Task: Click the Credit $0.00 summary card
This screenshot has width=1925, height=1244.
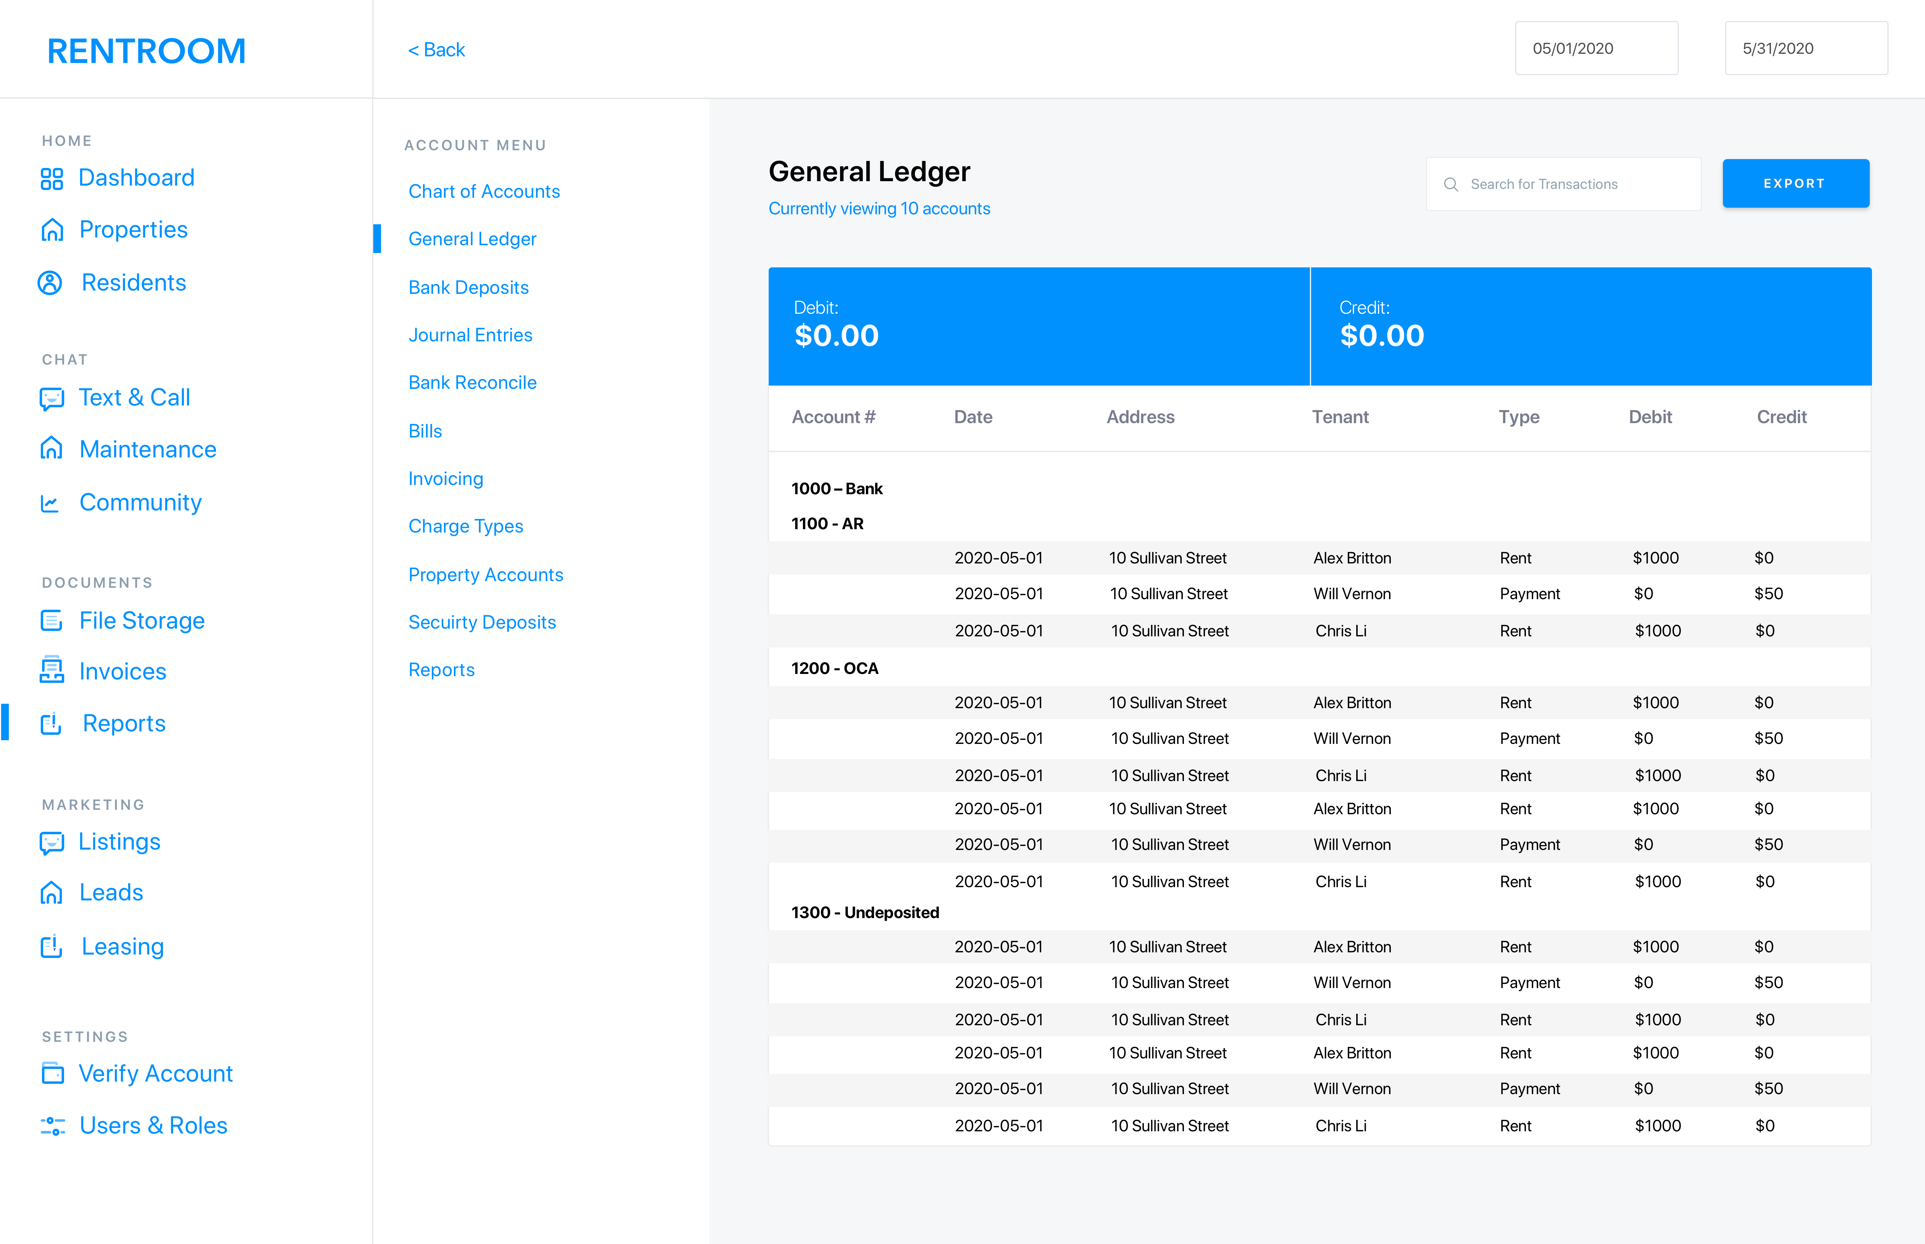Action: 1591,326
